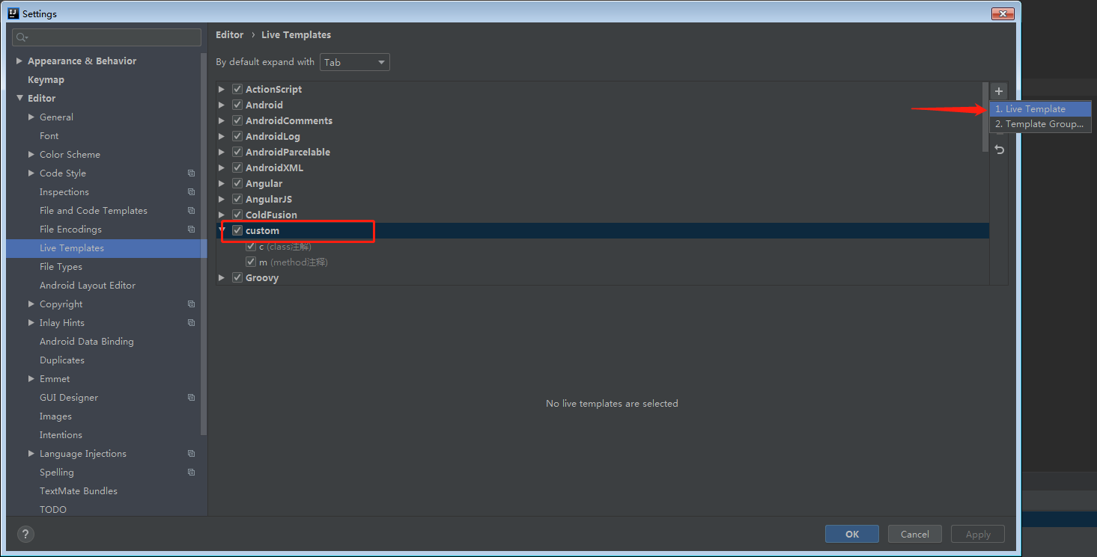Choose 1. Live Template from popup

1040,108
